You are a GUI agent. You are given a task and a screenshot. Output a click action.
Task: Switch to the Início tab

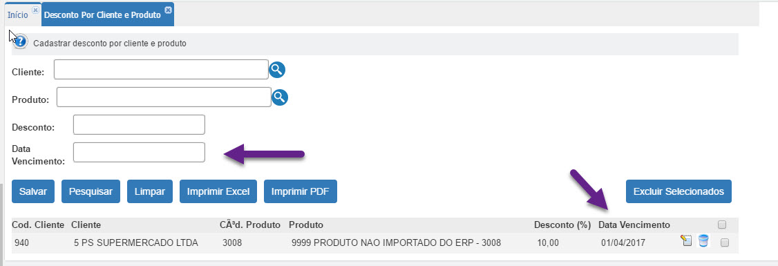[18, 15]
